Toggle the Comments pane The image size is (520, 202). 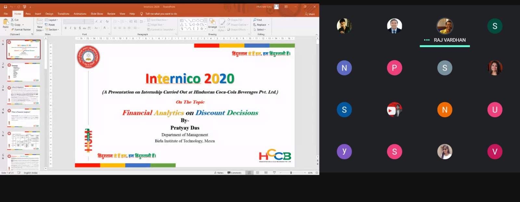coord(234,173)
